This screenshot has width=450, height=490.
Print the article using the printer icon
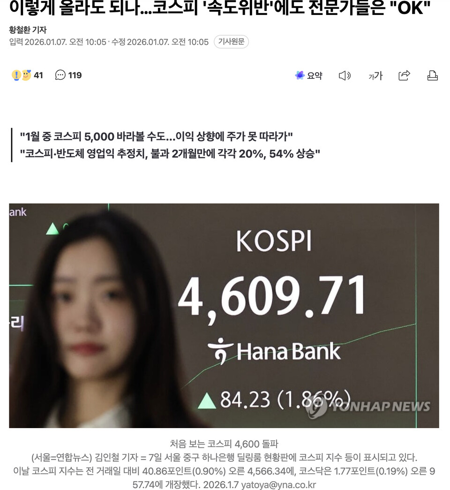433,75
